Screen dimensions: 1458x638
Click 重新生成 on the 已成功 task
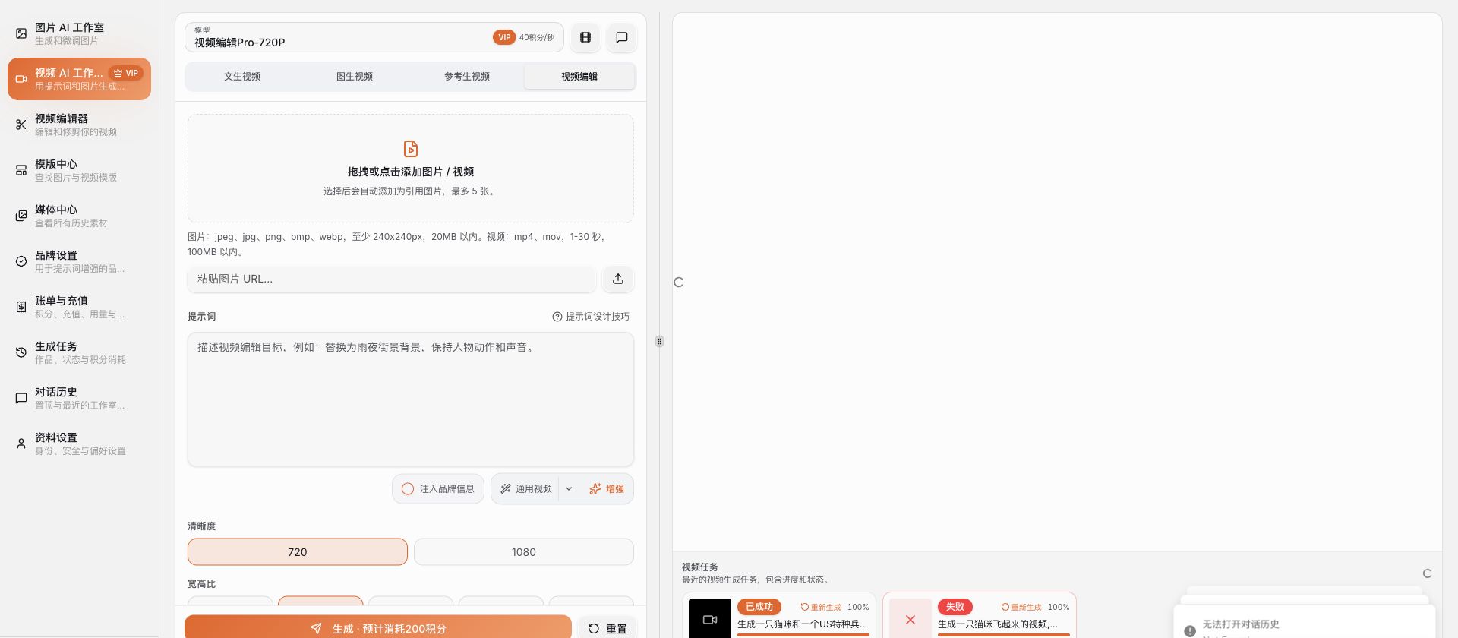[x=821, y=608]
